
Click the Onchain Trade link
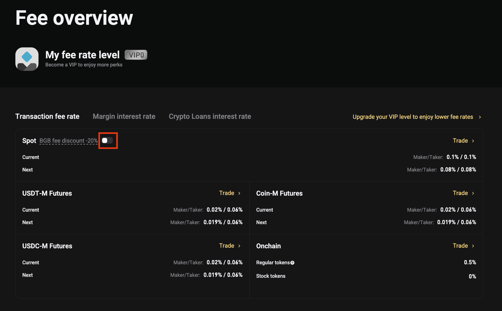463,246
